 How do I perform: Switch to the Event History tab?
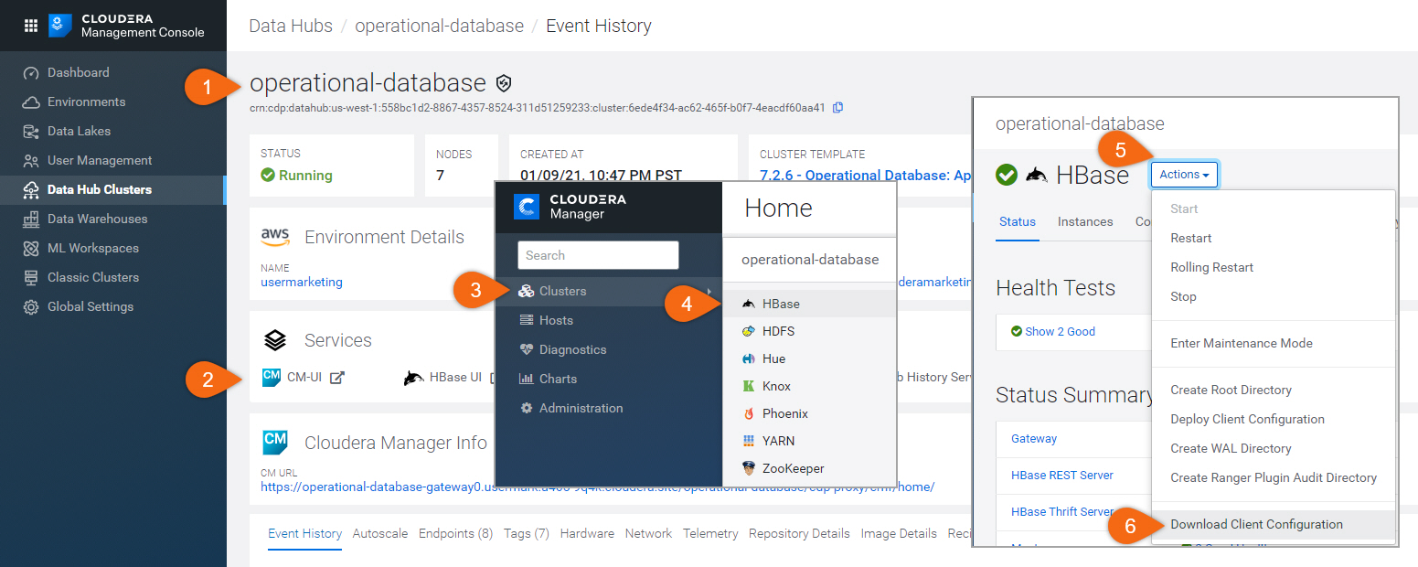click(x=305, y=533)
